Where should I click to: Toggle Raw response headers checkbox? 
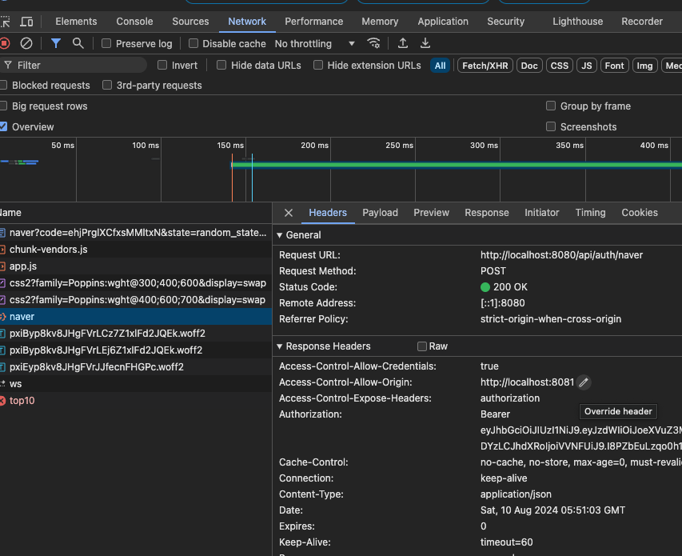tap(421, 346)
